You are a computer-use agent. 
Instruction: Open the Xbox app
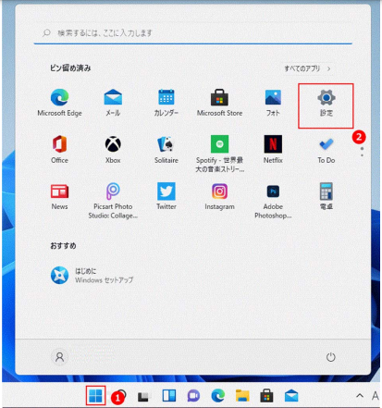coord(113,150)
